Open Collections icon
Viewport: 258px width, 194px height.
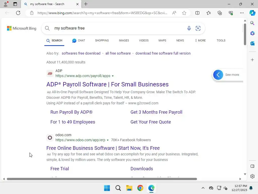pyautogui.click(x=220, y=13)
